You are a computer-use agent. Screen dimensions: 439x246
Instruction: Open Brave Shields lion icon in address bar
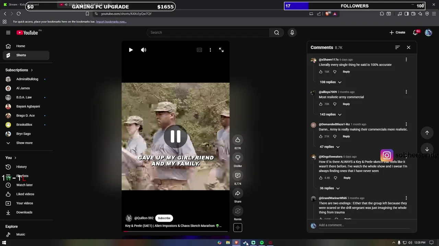tap(328, 14)
